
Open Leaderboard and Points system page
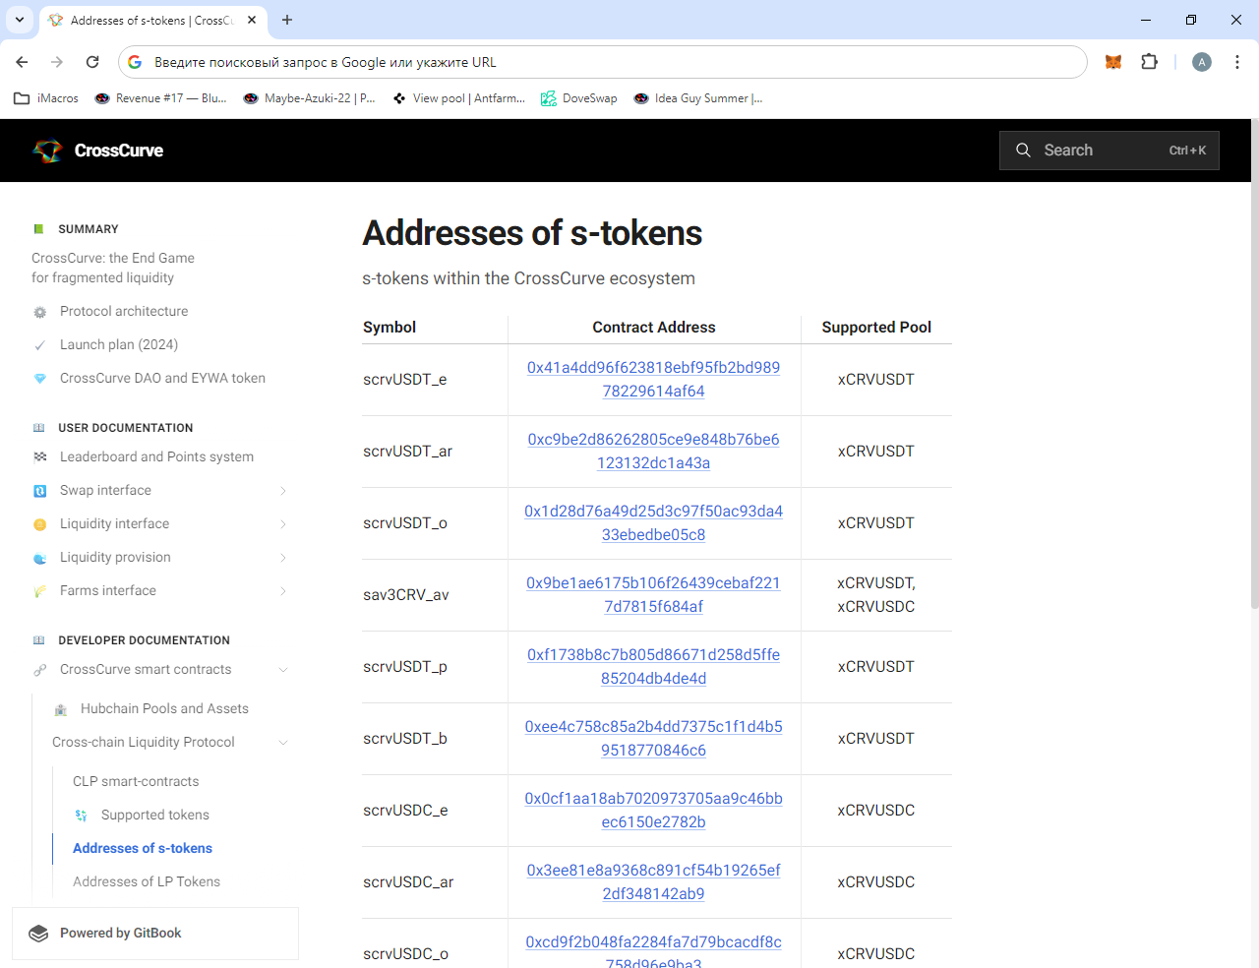click(156, 456)
